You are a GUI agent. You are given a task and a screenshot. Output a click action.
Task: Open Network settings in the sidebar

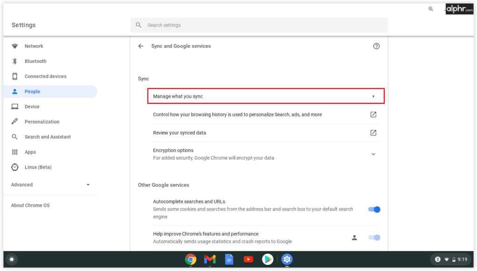33,46
